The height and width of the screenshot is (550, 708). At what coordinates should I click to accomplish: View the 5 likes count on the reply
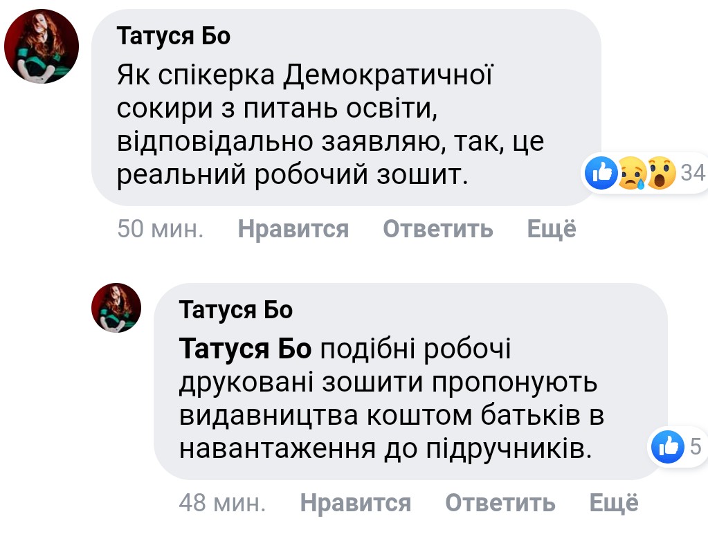coord(695,447)
